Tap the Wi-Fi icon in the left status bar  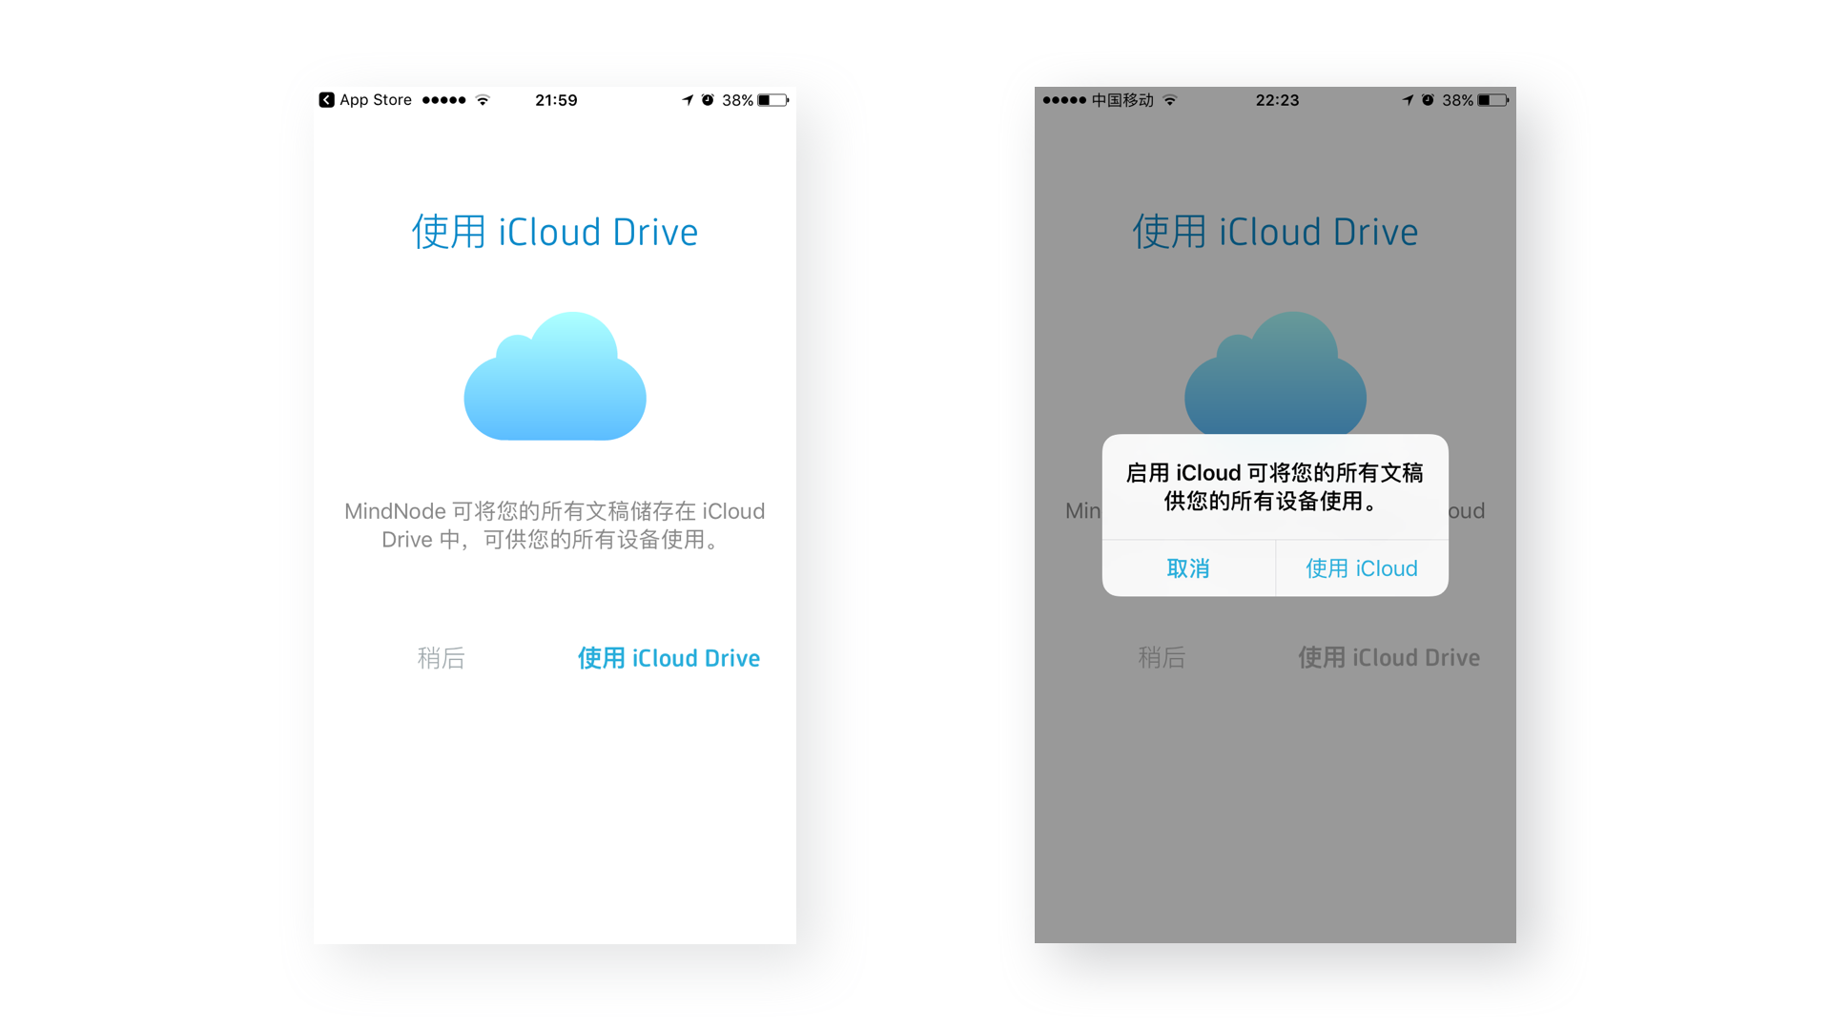[x=483, y=100]
